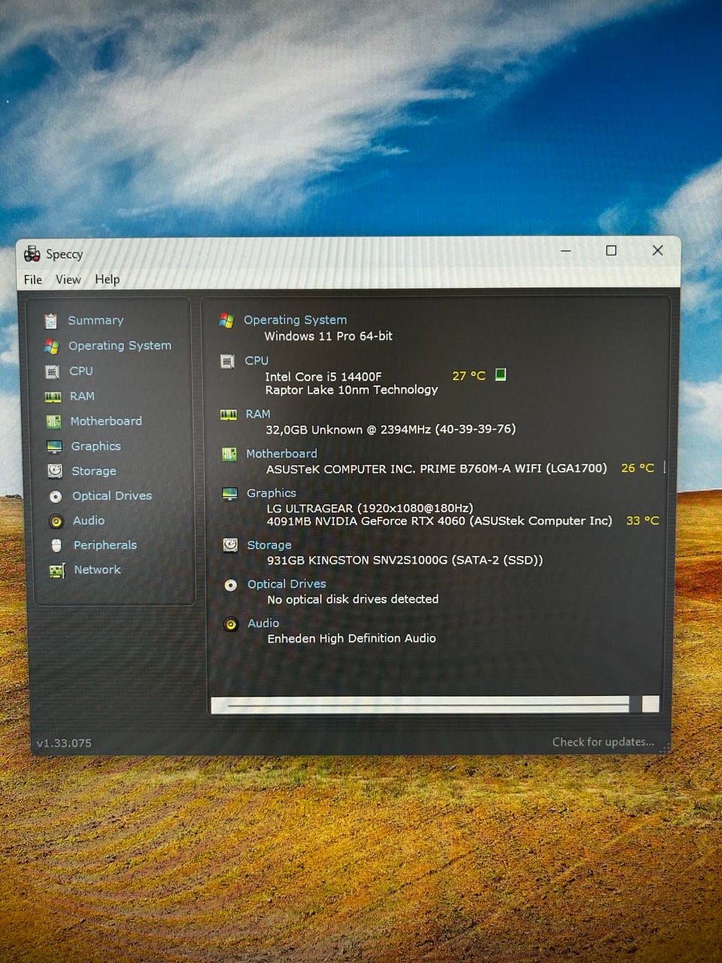
Task: Click the green CPU temperature indicator icon
Action: (501, 375)
